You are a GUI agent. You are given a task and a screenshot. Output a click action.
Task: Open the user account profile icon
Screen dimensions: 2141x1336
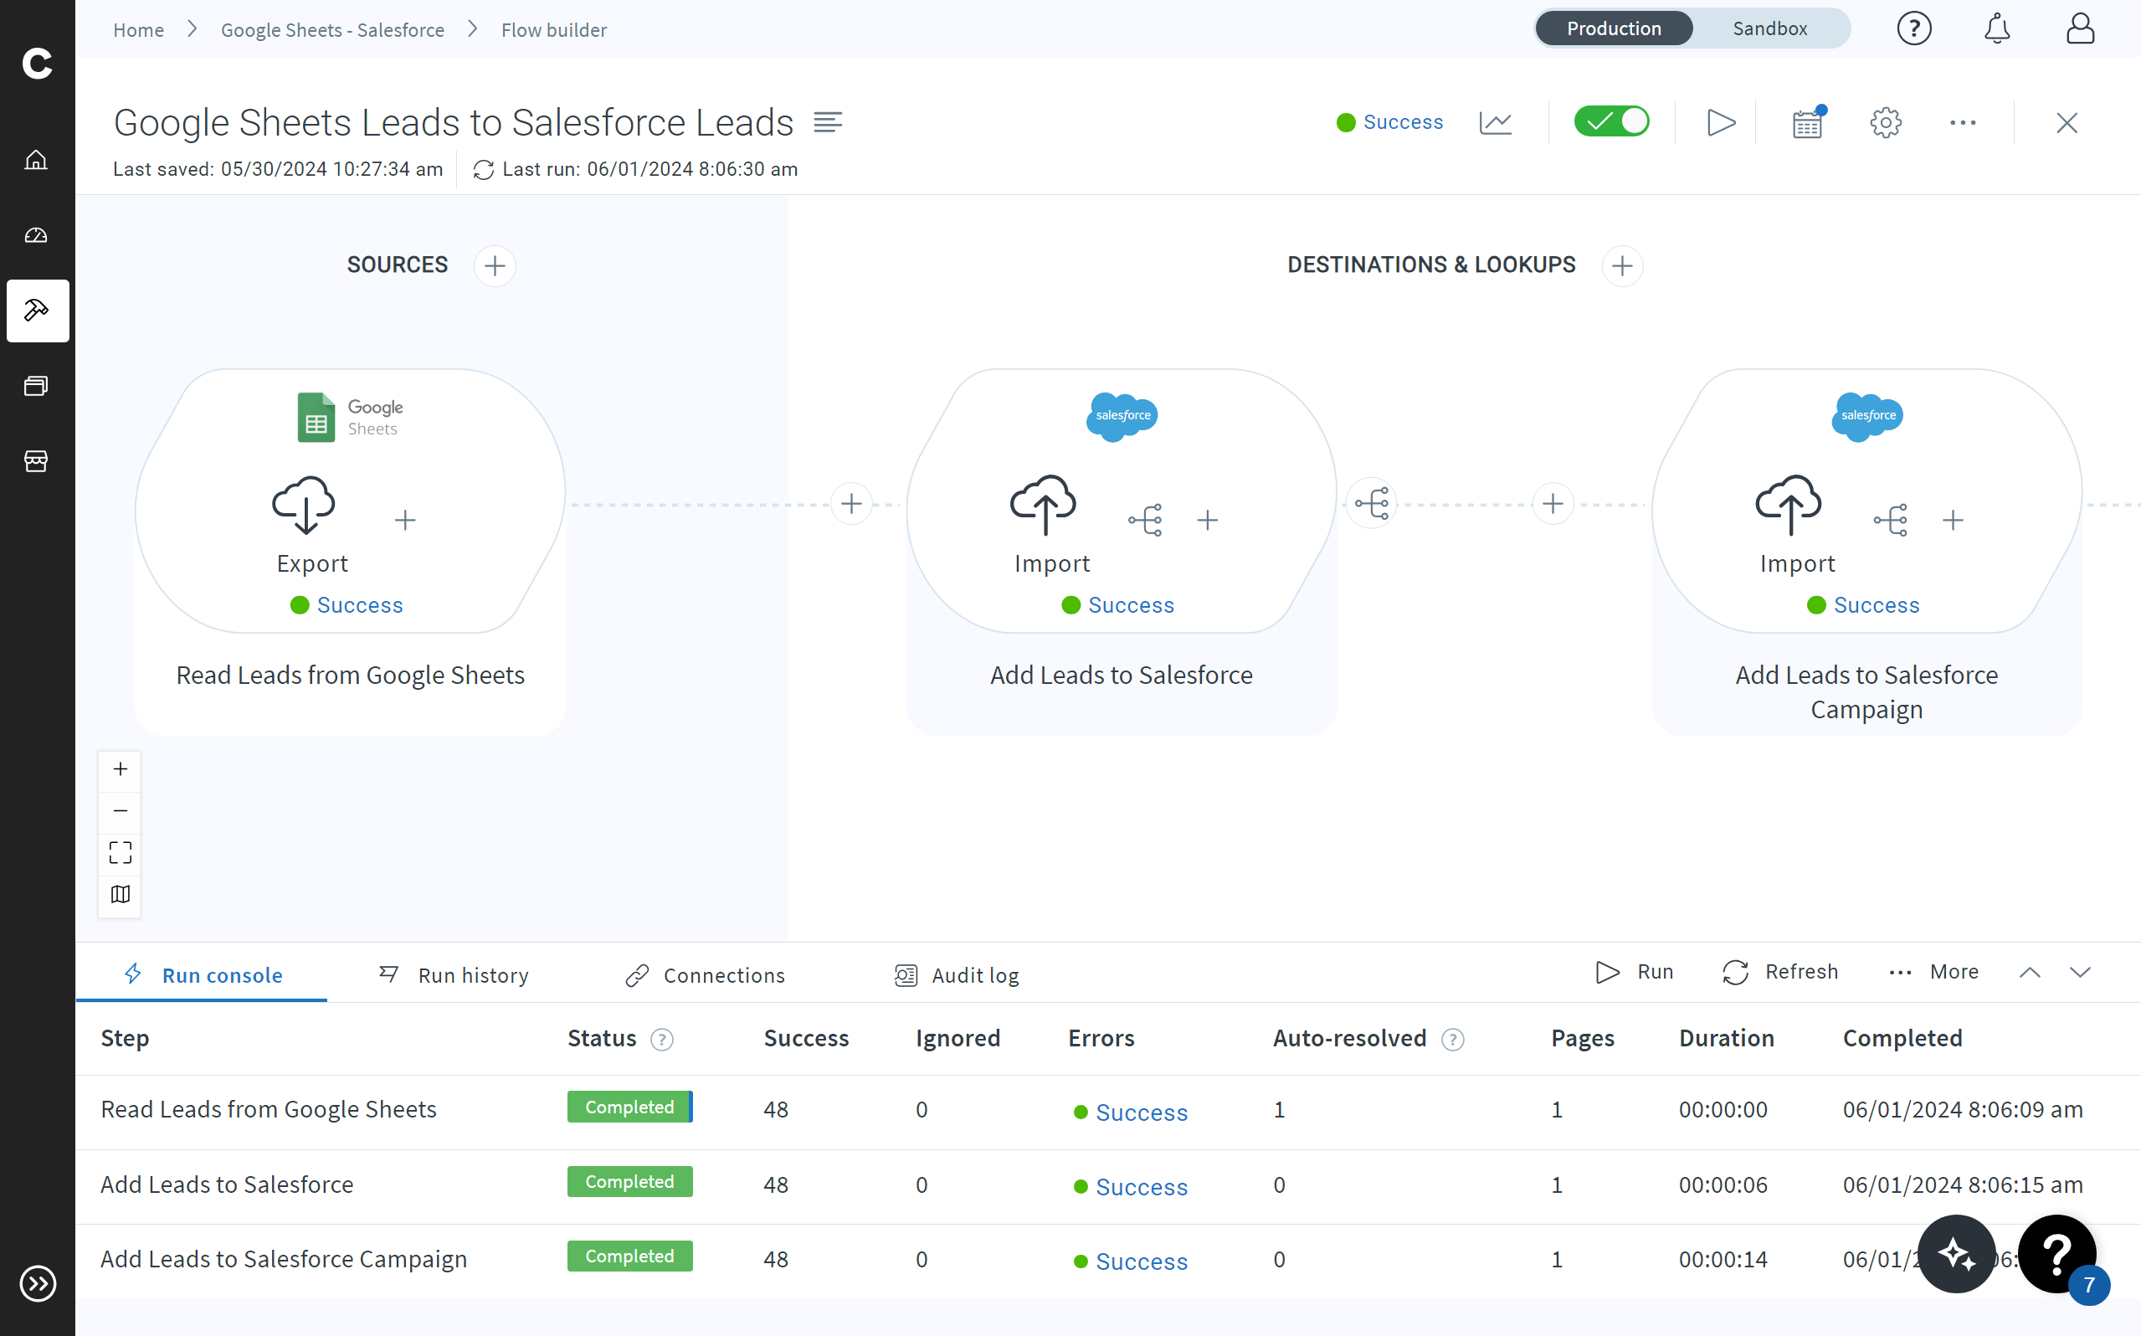click(2080, 29)
